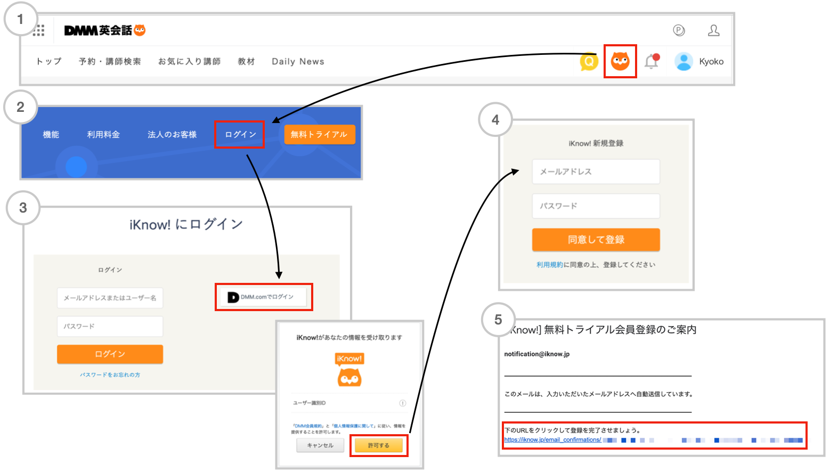The width and height of the screenshot is (830, 472).
Task: Click ログイン in the blue iKnow nav
Action: point(240,134)
